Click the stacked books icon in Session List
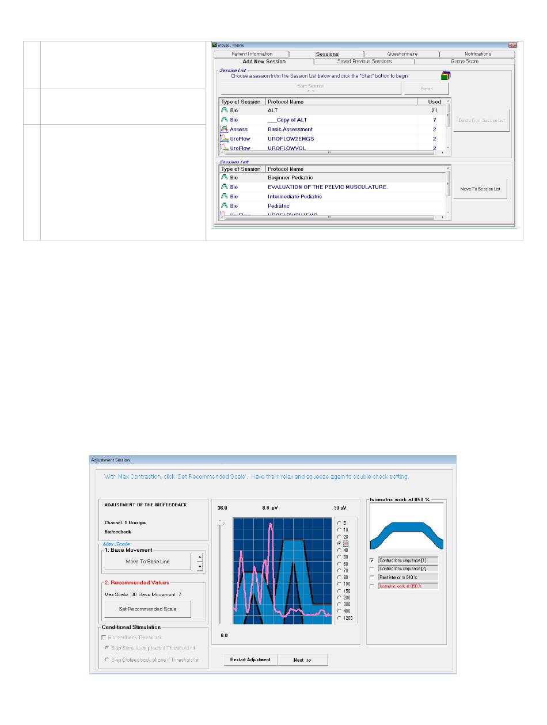Viewport: 547px width, 725px height. pos(445,75)
